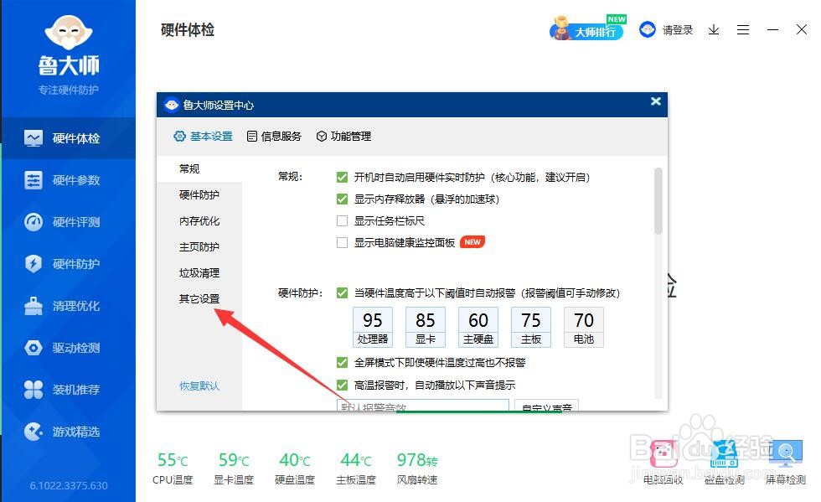Toggle 显示内存释放器 checkbox

click(342, 199)
